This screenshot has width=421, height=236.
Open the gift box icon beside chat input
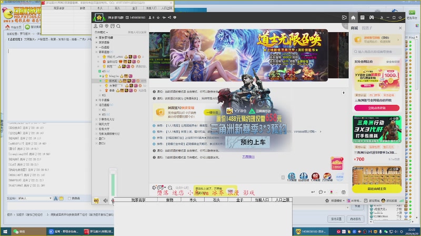pos(344,192)
